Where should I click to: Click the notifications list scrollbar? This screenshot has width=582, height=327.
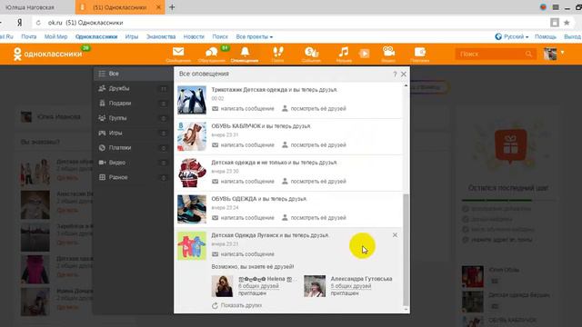406,251
